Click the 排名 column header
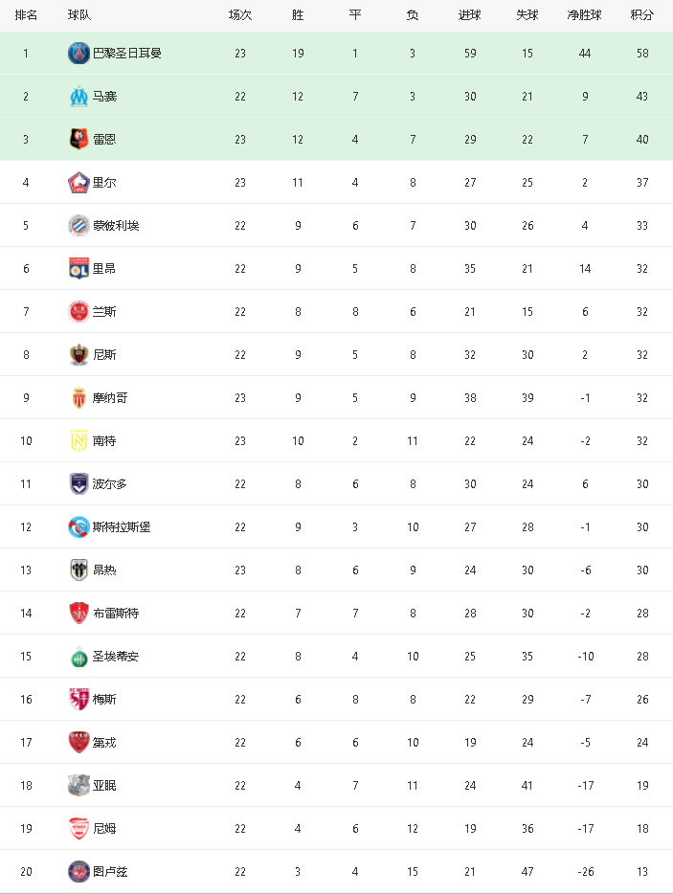 click(26, 15)
